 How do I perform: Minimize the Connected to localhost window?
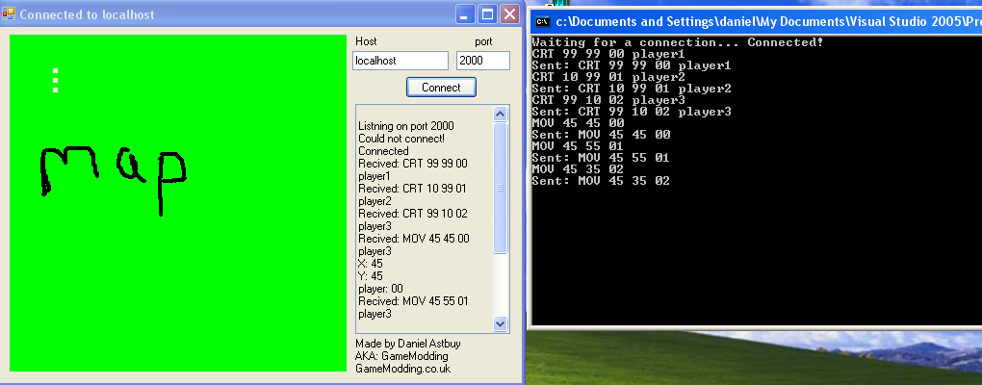coord(465,14)
